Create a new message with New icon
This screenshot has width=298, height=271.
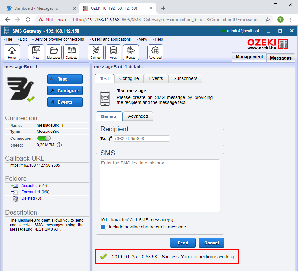click(x=36, y=52)
